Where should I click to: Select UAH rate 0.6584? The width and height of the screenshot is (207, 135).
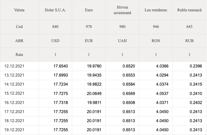(129, 84)
